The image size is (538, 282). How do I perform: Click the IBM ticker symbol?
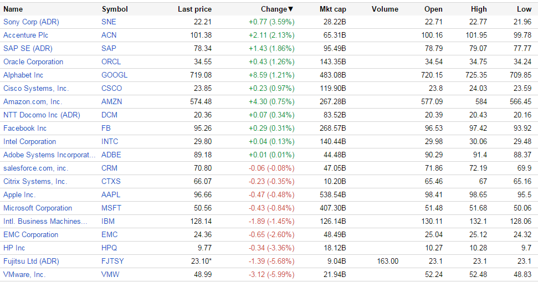(x=109, y=221)
